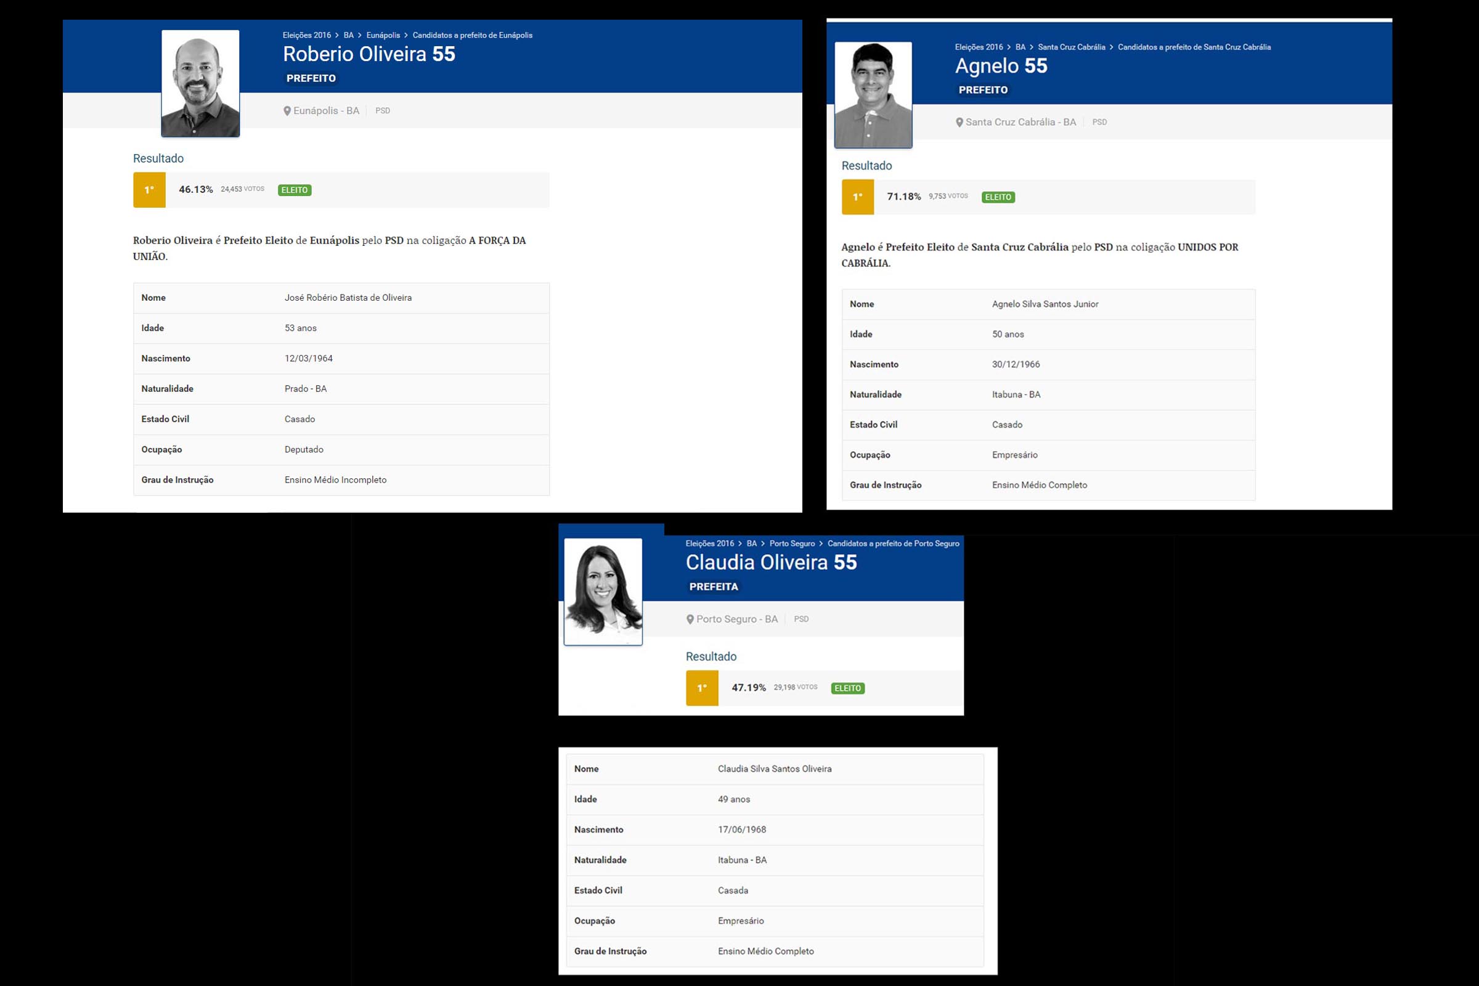Click the green ELEITO badge for Agnelo
Viewport: 1479px width, 986px height.
pyautogui.click(x=998, y=197)
